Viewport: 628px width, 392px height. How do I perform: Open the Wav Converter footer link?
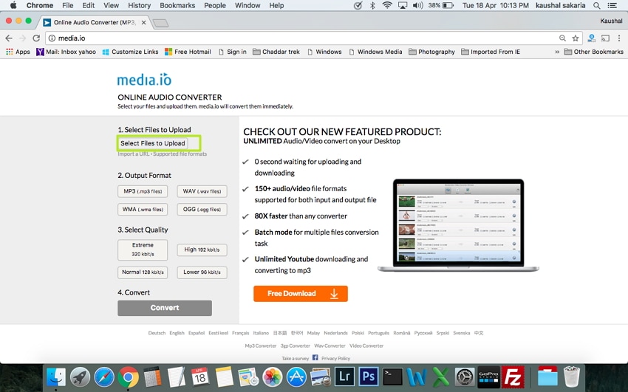point(330,345)
